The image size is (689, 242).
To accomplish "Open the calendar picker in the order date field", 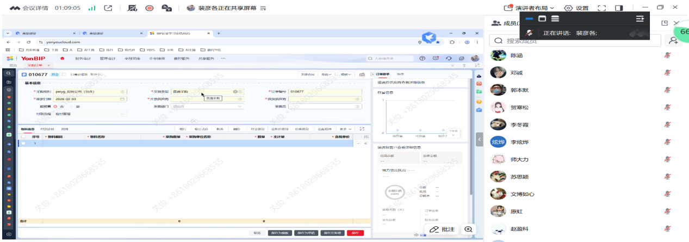I will (x=122, y=99).
